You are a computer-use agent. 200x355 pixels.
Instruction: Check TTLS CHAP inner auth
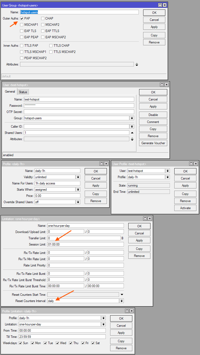(51, 46)
